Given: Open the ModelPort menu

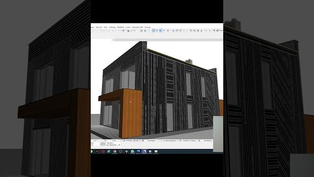Looking at the screenshot, I should click(121, 27).
